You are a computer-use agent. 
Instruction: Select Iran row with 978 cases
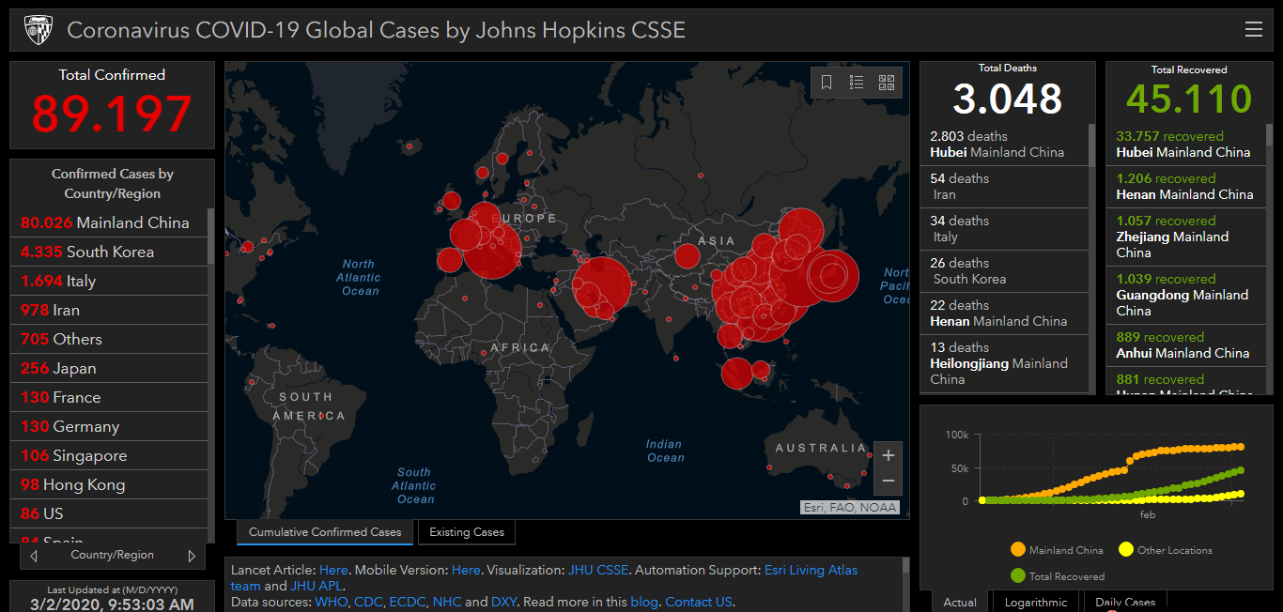pyautogui.click(x=109, y=310)
